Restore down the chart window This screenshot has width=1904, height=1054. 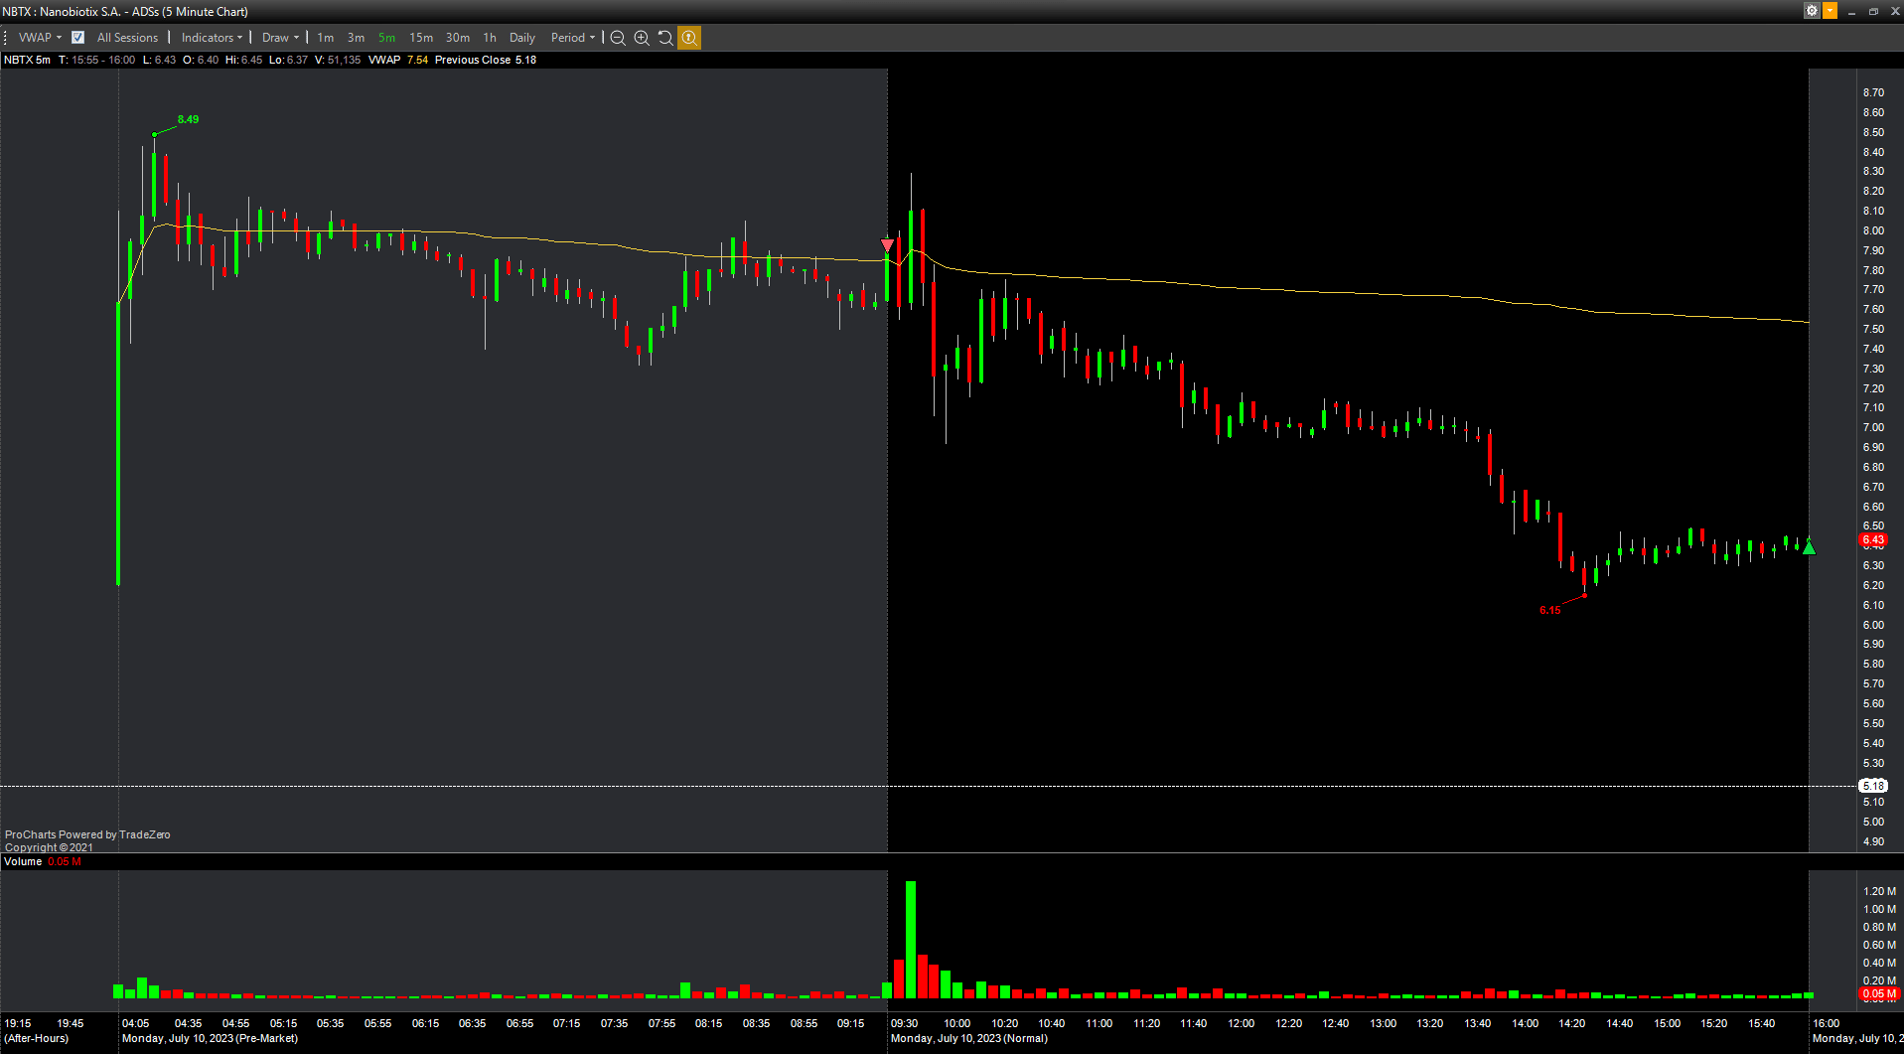coord(1873,11)
